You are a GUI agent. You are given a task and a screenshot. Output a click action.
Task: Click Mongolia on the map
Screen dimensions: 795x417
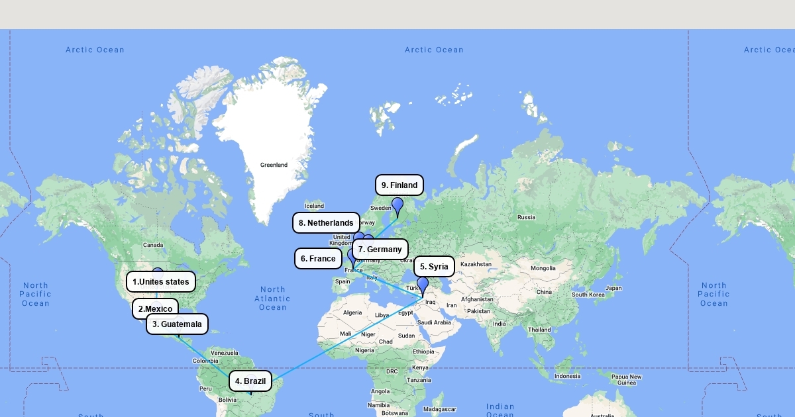coord(543,268)
